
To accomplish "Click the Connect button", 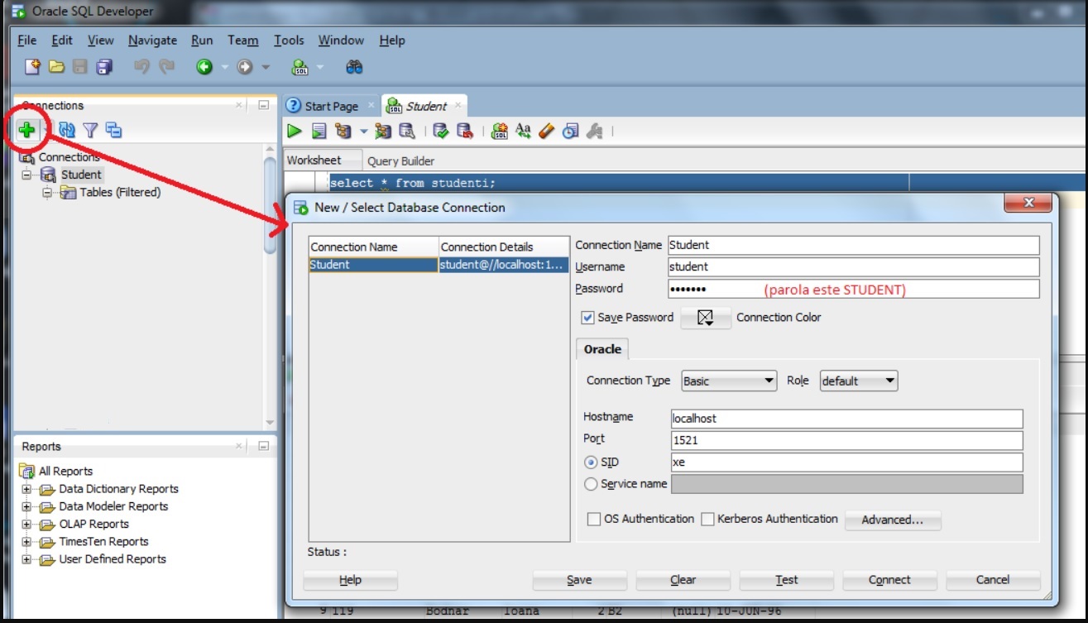I will 889,580.
